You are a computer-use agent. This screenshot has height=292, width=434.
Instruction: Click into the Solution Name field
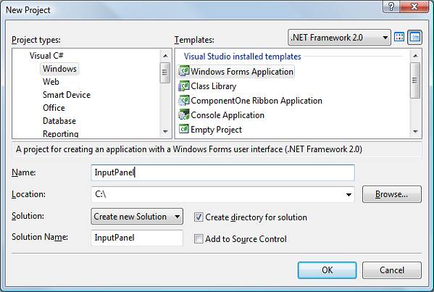(x=137, y=238)
